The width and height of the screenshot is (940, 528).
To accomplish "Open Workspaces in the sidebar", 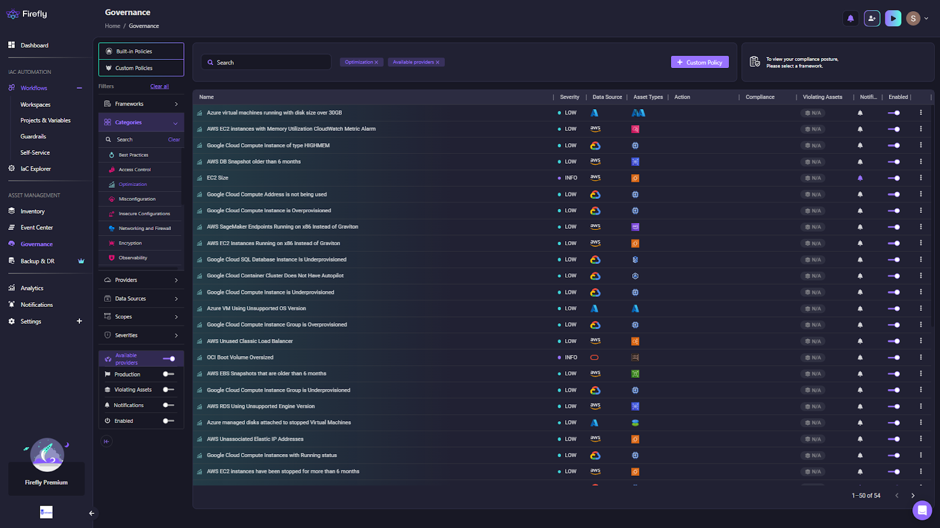I will [x=35, y=104].
